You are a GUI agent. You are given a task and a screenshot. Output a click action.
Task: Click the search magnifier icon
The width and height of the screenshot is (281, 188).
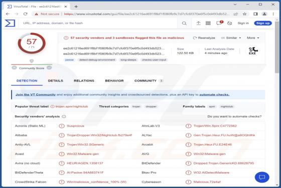click(184, 23)
